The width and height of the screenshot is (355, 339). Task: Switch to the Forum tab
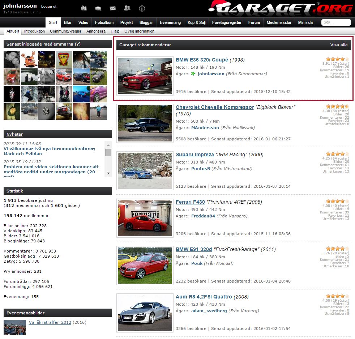click(x=254, y=22)
